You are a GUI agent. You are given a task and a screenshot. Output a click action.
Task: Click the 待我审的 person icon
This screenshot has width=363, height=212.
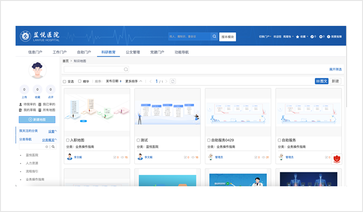click(20, 104)
